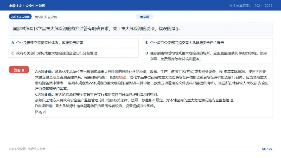The width and height of the screenshot is (281, 158).
Task: Choose option D 储存剧毒物质场所监控系统
Action: [x=207, y=56]
